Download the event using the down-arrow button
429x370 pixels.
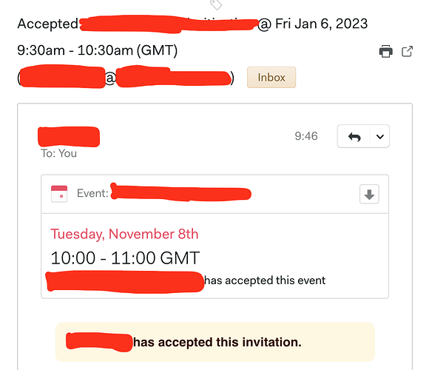pyautogui.click(x=369, y=195)
